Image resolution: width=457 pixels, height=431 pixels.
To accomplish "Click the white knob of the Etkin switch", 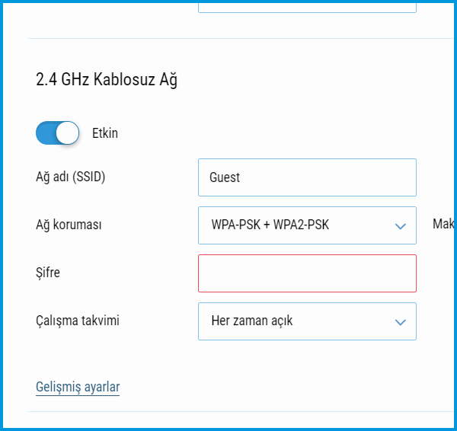I will [x=68, y=133].
